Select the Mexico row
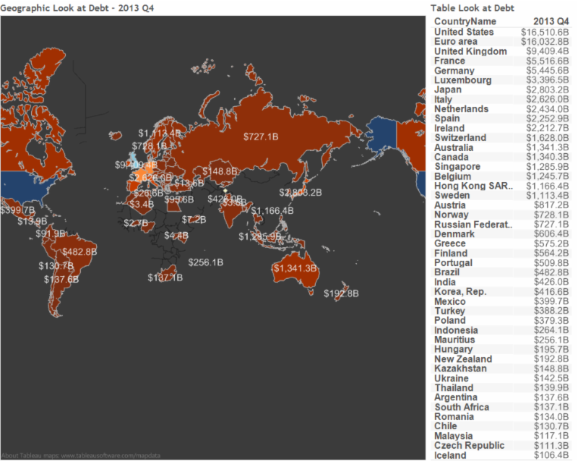The height and width of the screenshot is (461, 578). click(501, 301)
